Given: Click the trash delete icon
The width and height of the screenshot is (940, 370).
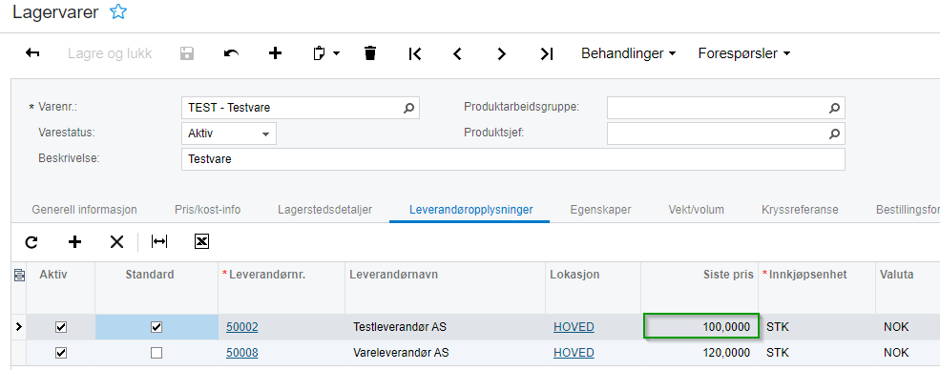Looking at the screenshot, I should click(370, 53).
